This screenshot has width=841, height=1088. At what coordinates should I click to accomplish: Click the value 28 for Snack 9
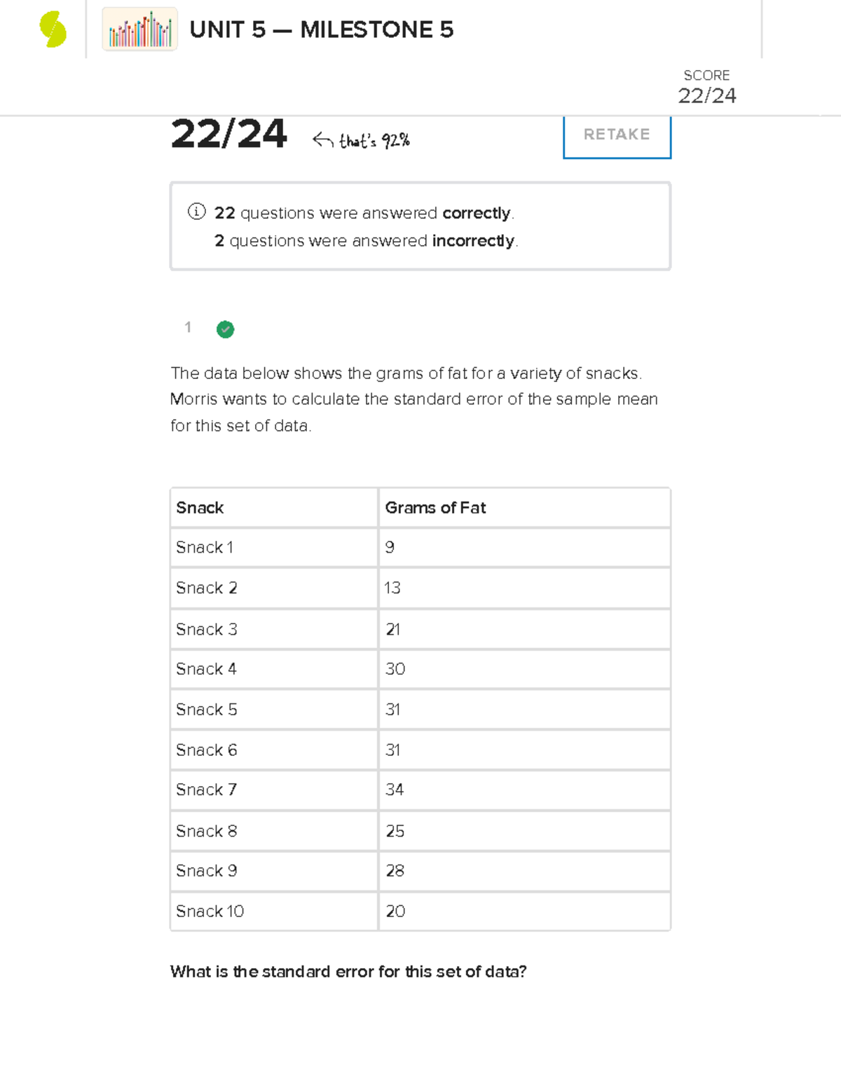click(x=395, y=871)
